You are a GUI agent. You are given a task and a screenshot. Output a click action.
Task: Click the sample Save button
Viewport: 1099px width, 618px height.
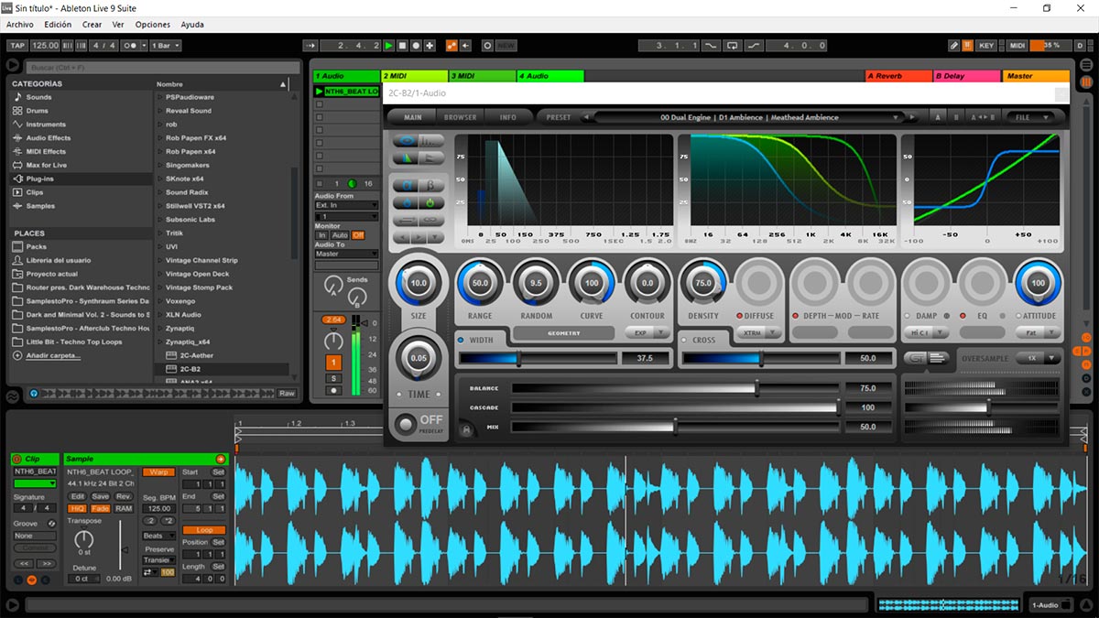coord(100,496)
